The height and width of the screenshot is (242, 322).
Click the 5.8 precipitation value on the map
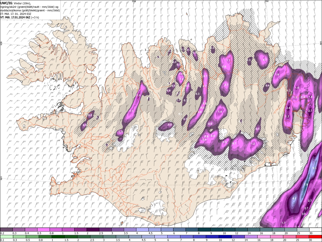[x=314, y=168]
